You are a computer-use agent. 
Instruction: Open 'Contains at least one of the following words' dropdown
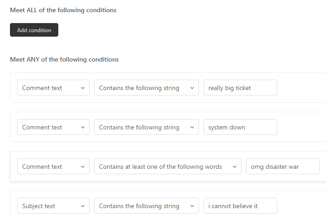(167, 167)
